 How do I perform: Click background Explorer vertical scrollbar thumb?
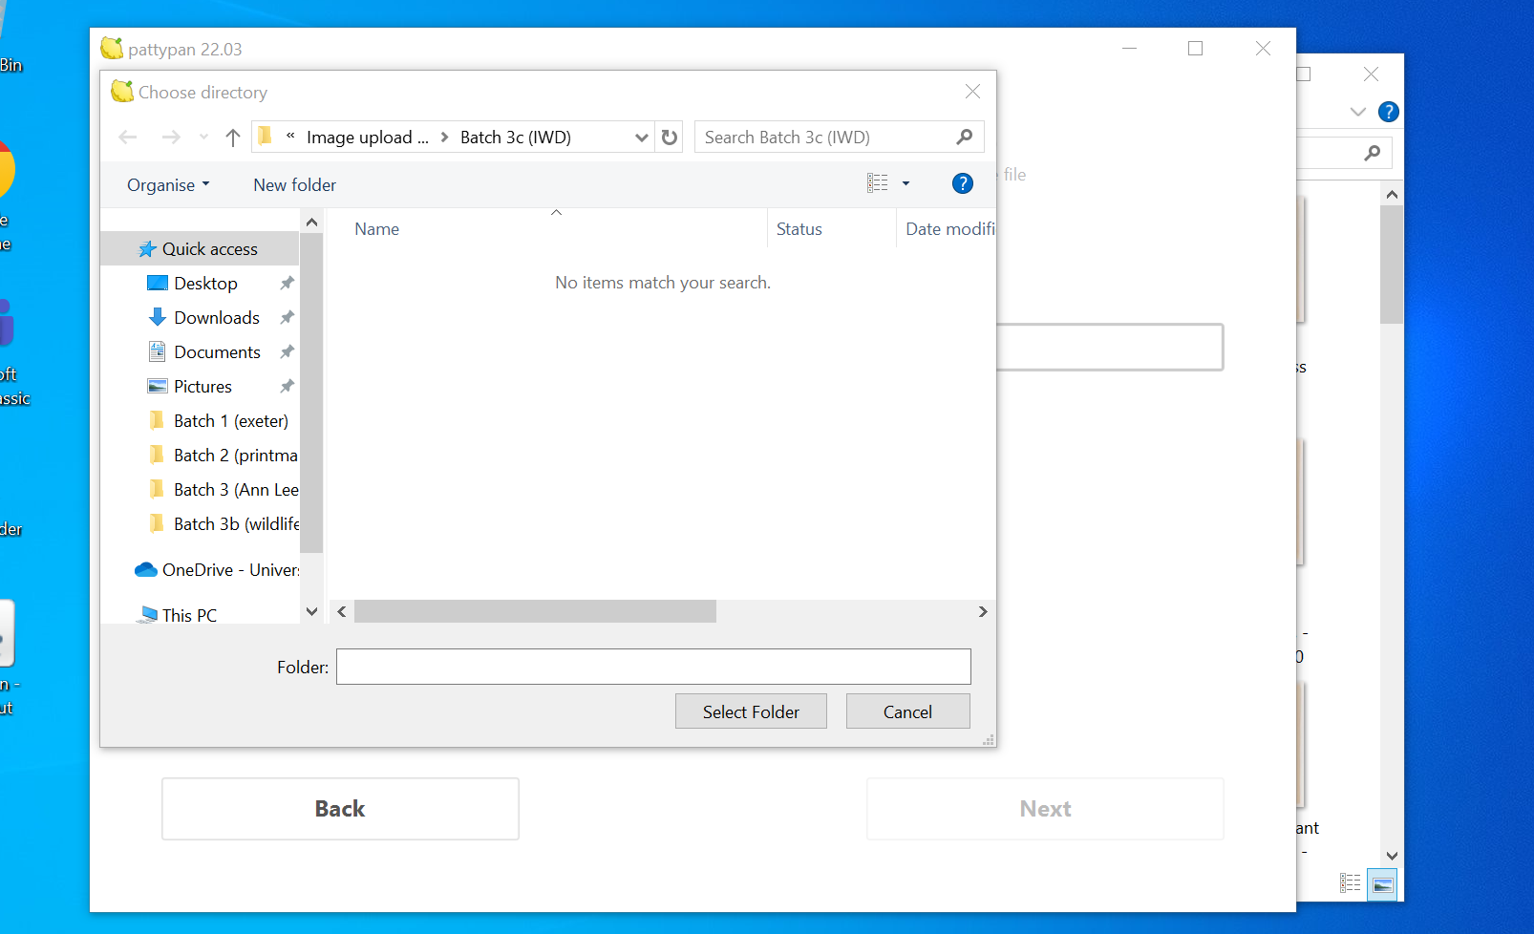pyautogui.click(x=1392, y=265)
